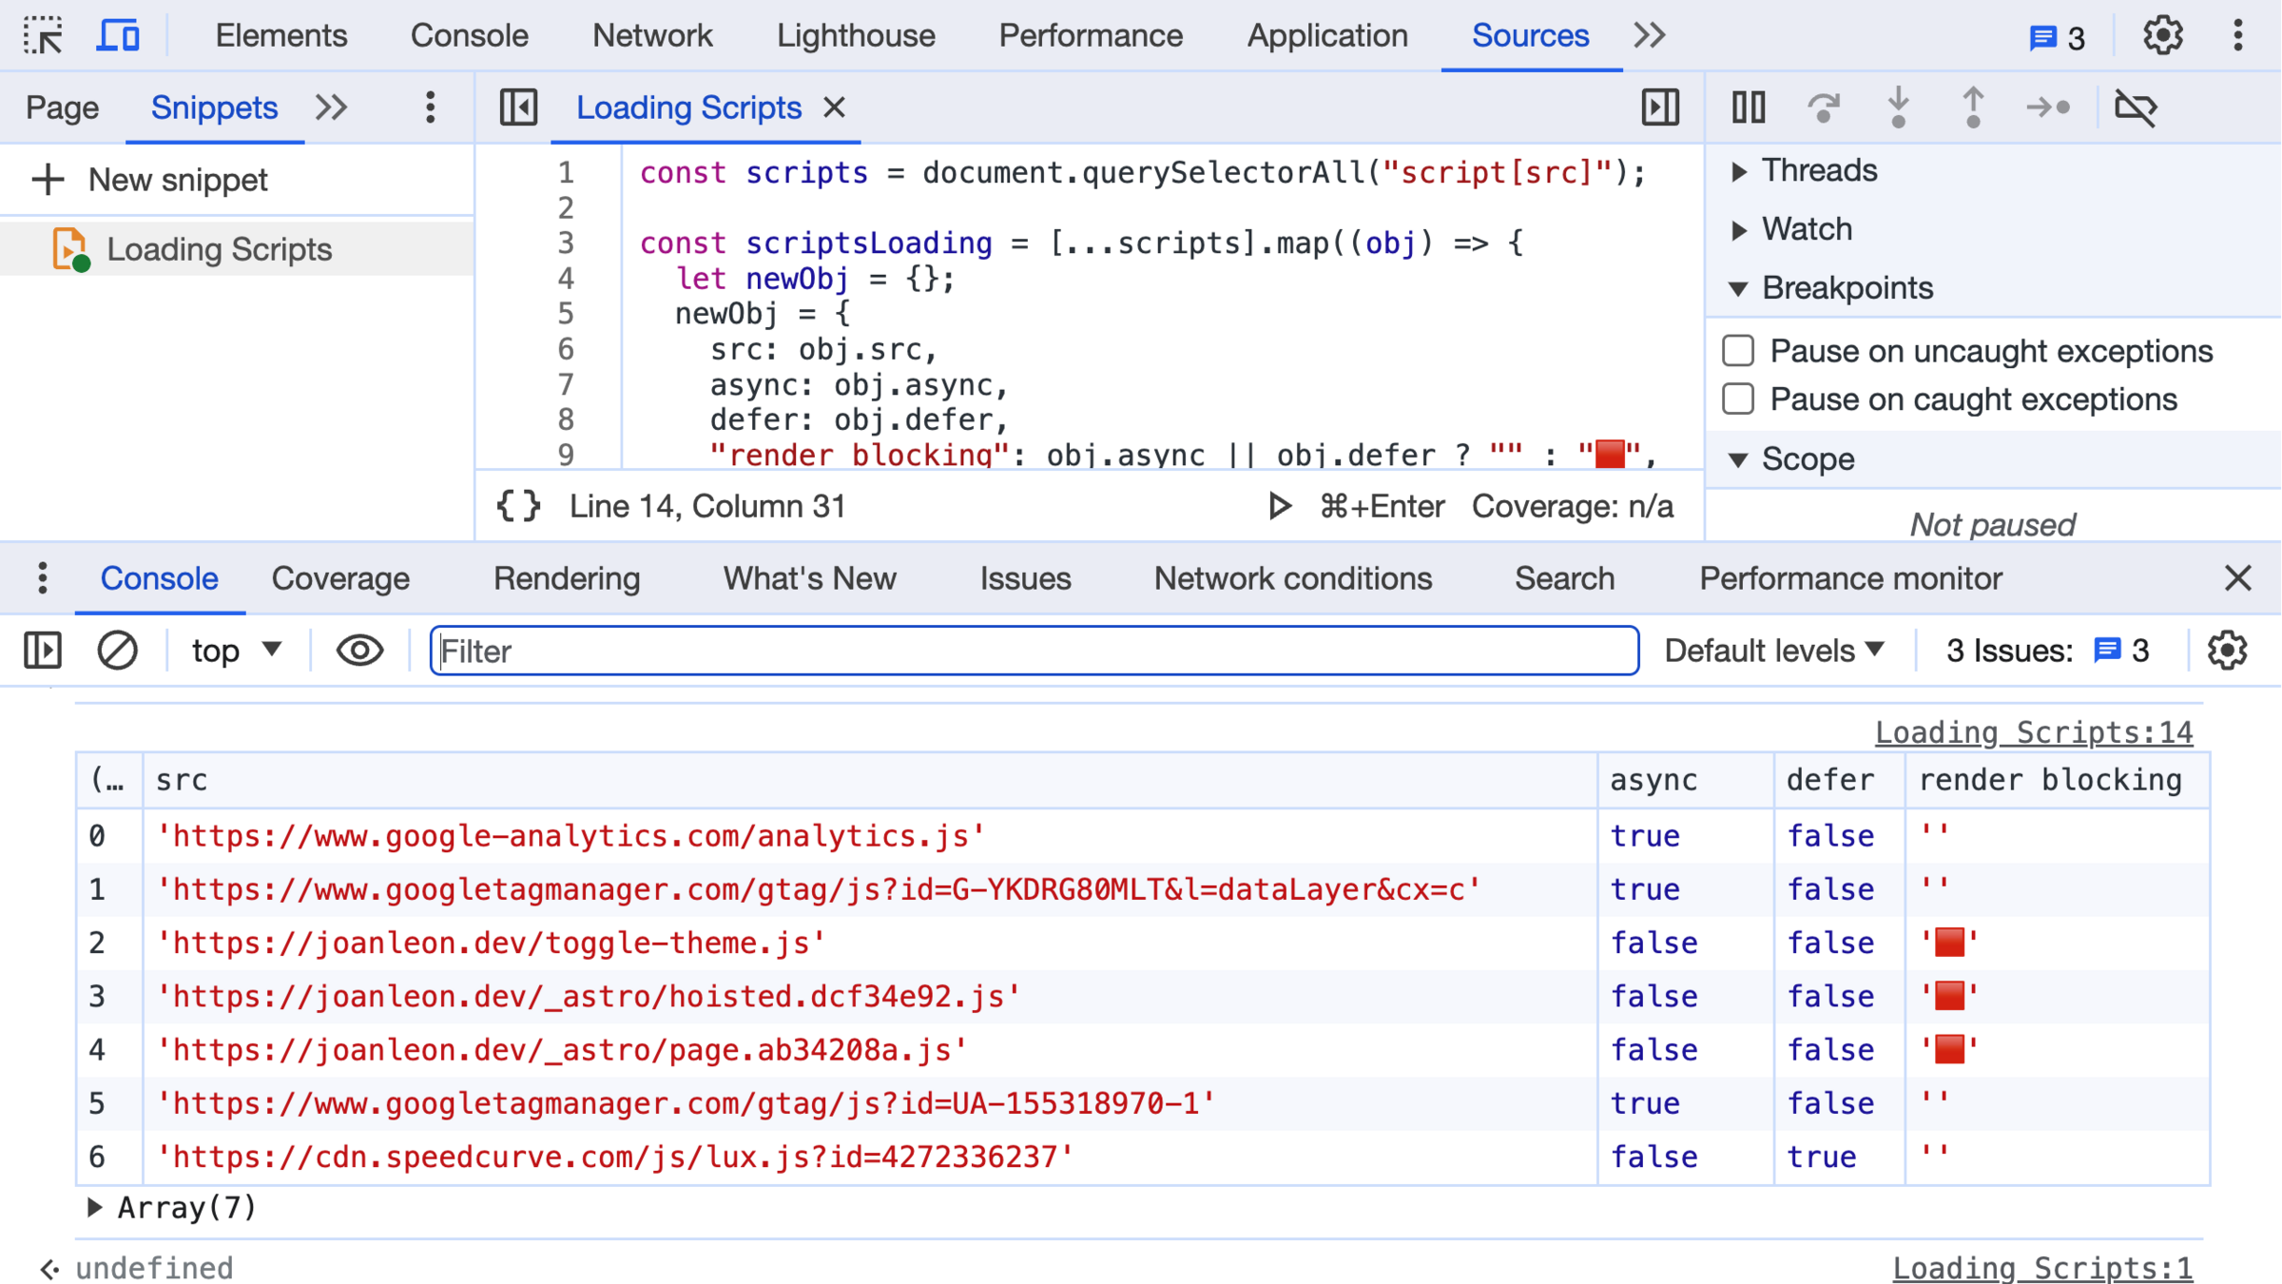The image size is (2282, 1284).
Task: Click the deactivate breakpoints icon
Action: [2136, 107]
